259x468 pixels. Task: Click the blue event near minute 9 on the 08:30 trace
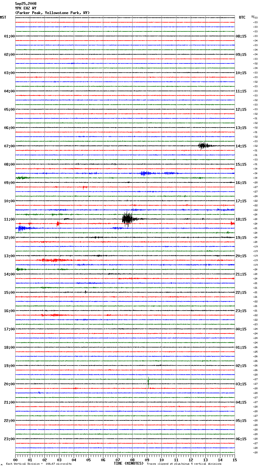point(146,173)
